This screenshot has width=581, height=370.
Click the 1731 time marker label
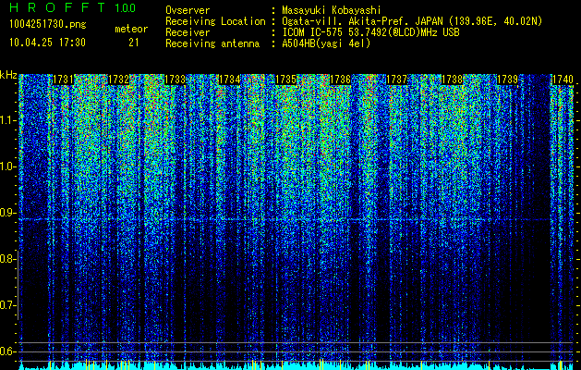click(63, 80)
